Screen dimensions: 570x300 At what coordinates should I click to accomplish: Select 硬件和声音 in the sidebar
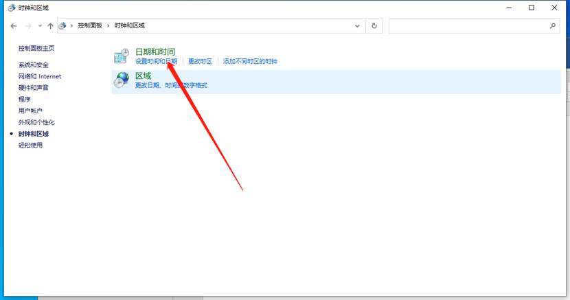(34, 88)
